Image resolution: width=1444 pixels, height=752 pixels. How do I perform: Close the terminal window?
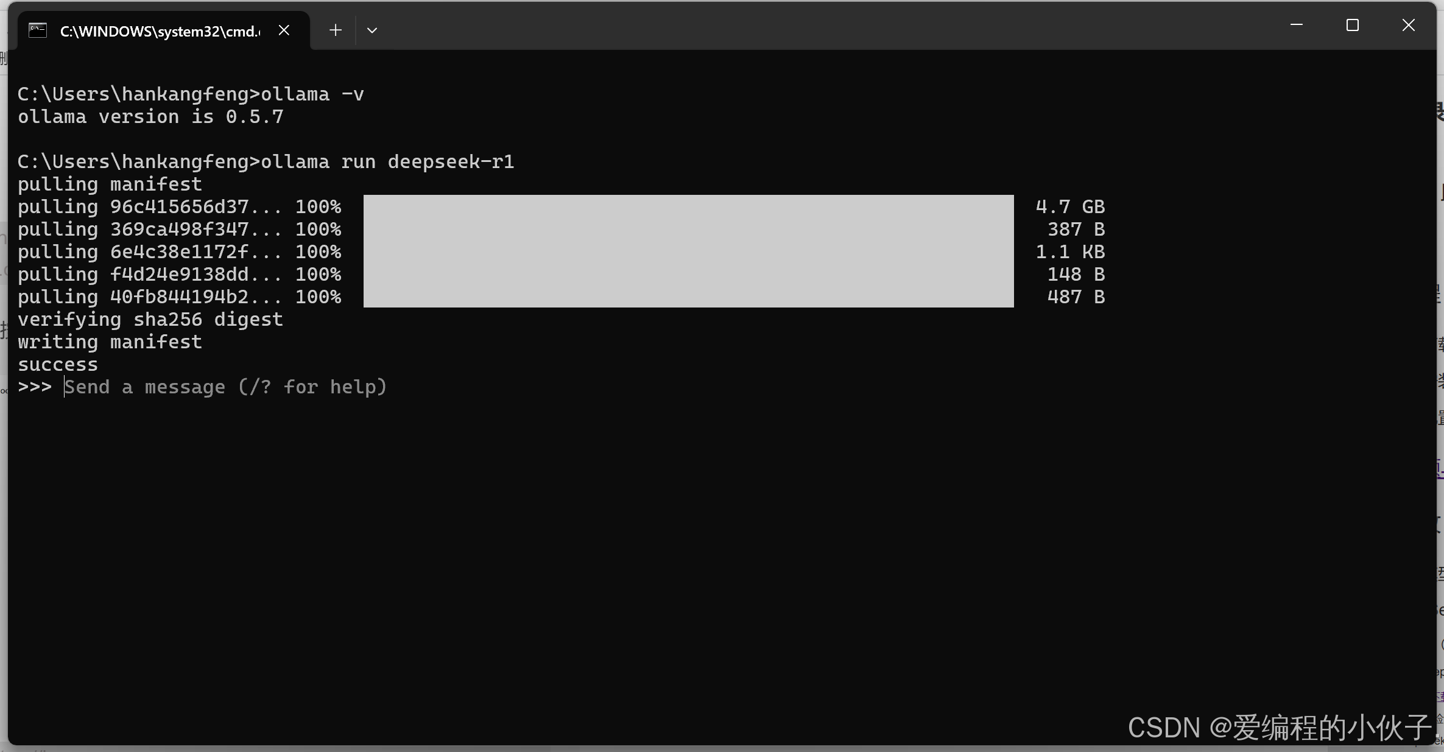click(x=1408, y=26)
